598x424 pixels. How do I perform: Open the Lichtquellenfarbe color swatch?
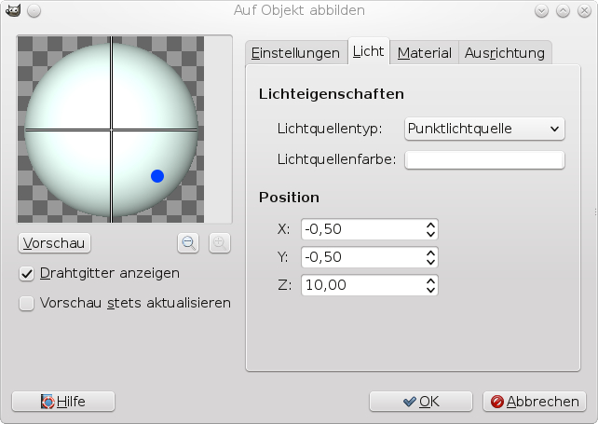484,160
